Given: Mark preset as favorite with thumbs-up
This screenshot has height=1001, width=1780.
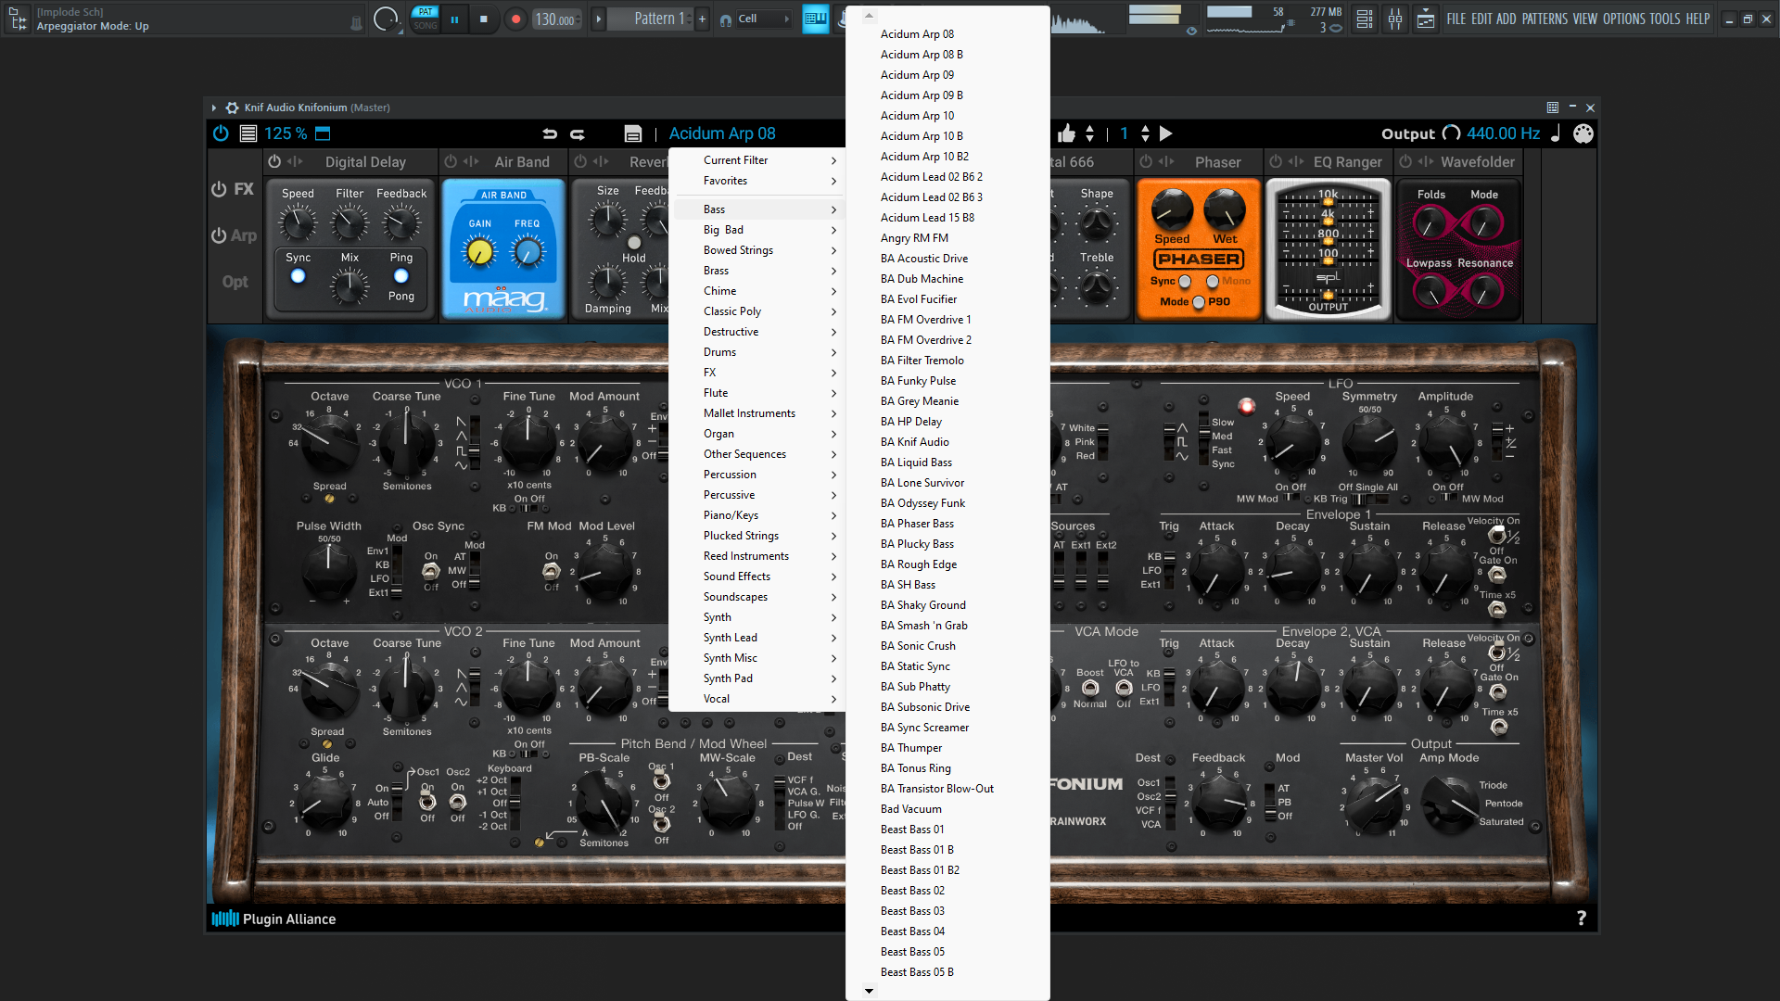Looking at the screenshot, I should tap(1066, 133).
